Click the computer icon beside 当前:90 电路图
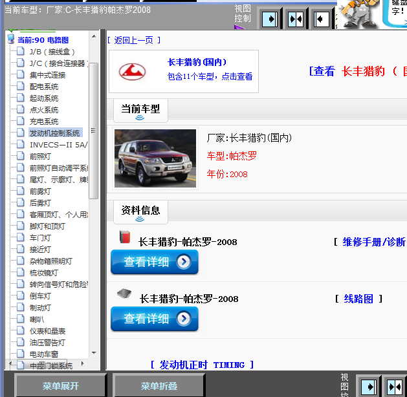 pos(11,39)
